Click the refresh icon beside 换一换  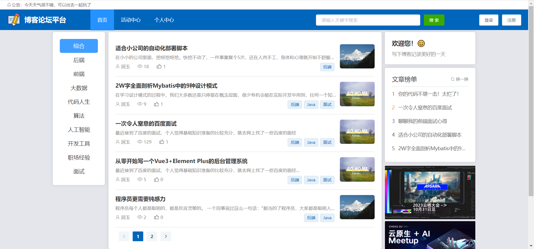[453, 79]
